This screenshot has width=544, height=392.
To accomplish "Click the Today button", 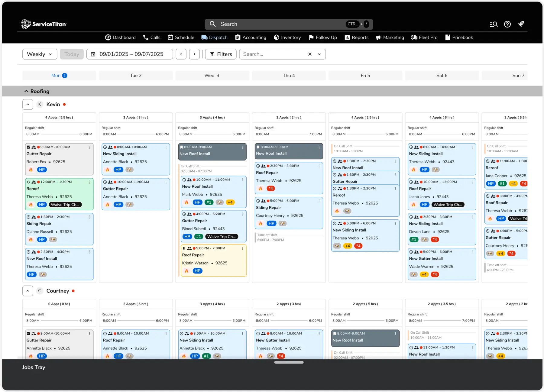I will 72,54.
